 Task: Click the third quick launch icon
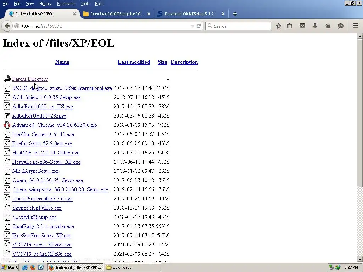(41, 267)
